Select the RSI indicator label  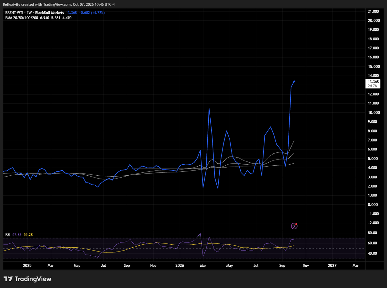pos(8,234)
